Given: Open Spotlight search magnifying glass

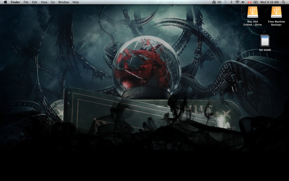Looking at the screenshot, I should click(x=283, y=2).
